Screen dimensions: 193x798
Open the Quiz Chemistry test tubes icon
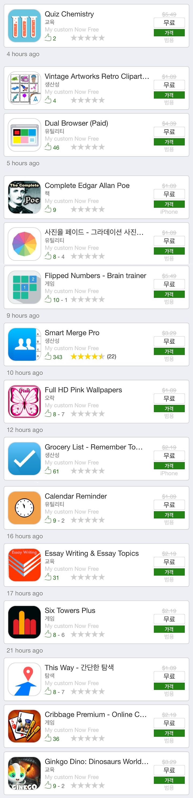[x=24, y=26]
